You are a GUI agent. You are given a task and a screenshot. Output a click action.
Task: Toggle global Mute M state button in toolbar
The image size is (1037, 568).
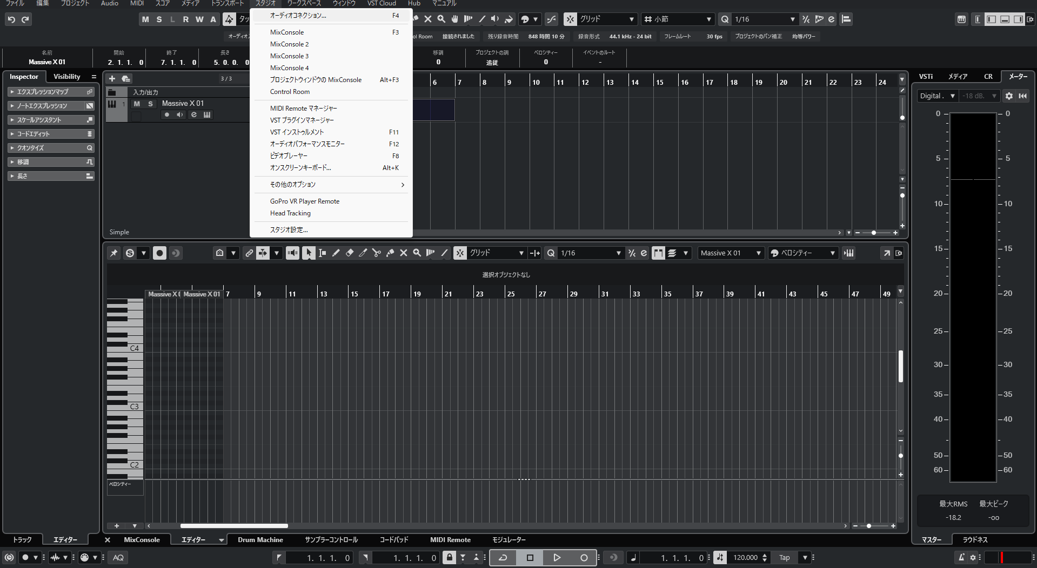[x=145, y=19]
